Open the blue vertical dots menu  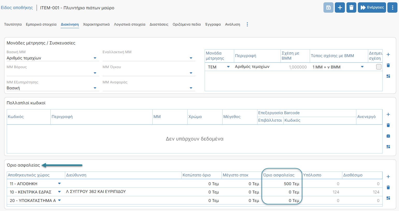click(392, 7)
